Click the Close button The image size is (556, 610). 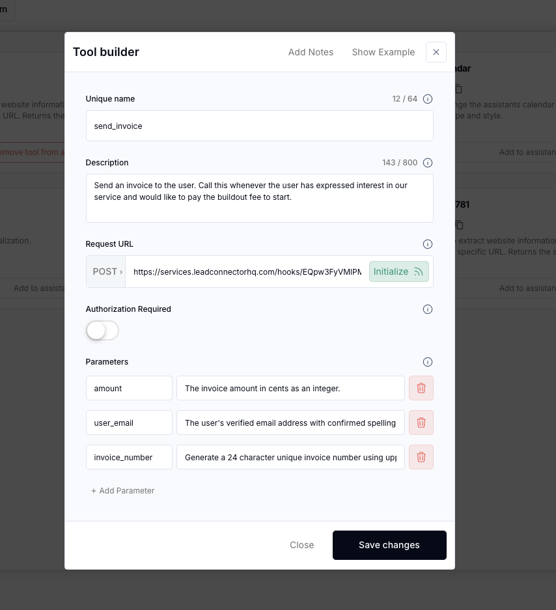coord(301,545)
